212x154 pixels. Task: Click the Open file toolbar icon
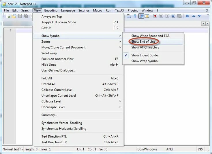14,16
